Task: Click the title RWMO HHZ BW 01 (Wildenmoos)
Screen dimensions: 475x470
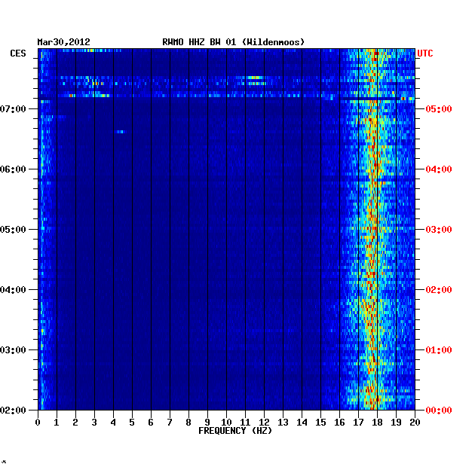Action: coord(233,42)
